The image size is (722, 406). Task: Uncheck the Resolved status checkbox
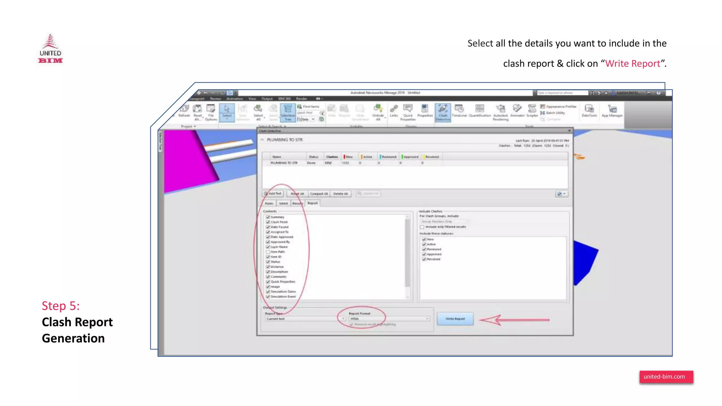[x=424, y=259]
